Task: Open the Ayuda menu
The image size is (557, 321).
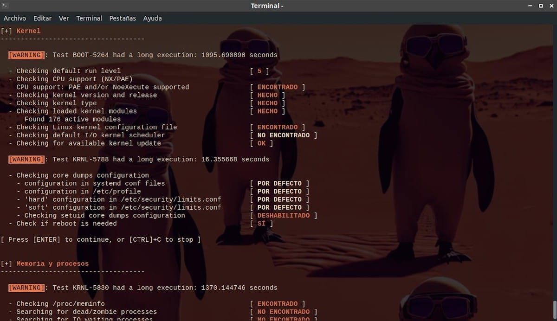Action: coord(152,18)
